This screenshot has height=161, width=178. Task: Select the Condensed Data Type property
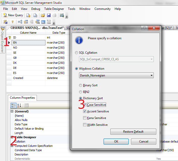(x=42, y=150)
